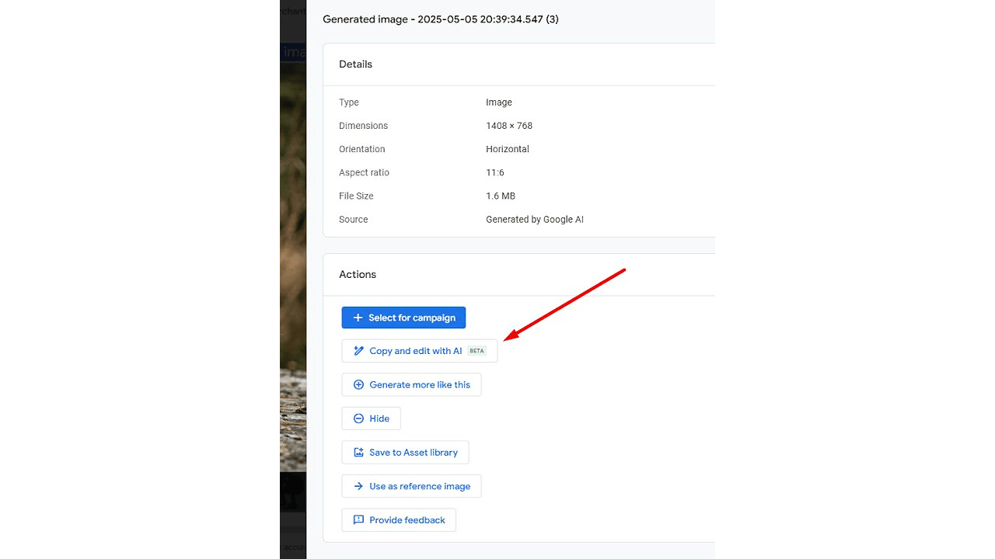This screenshot has height=559, width=995.
Task: Click the arrow icon for reference image
Action: (358, 486)
